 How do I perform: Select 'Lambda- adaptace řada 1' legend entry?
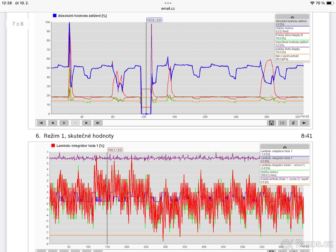click(x=284, y=153)
